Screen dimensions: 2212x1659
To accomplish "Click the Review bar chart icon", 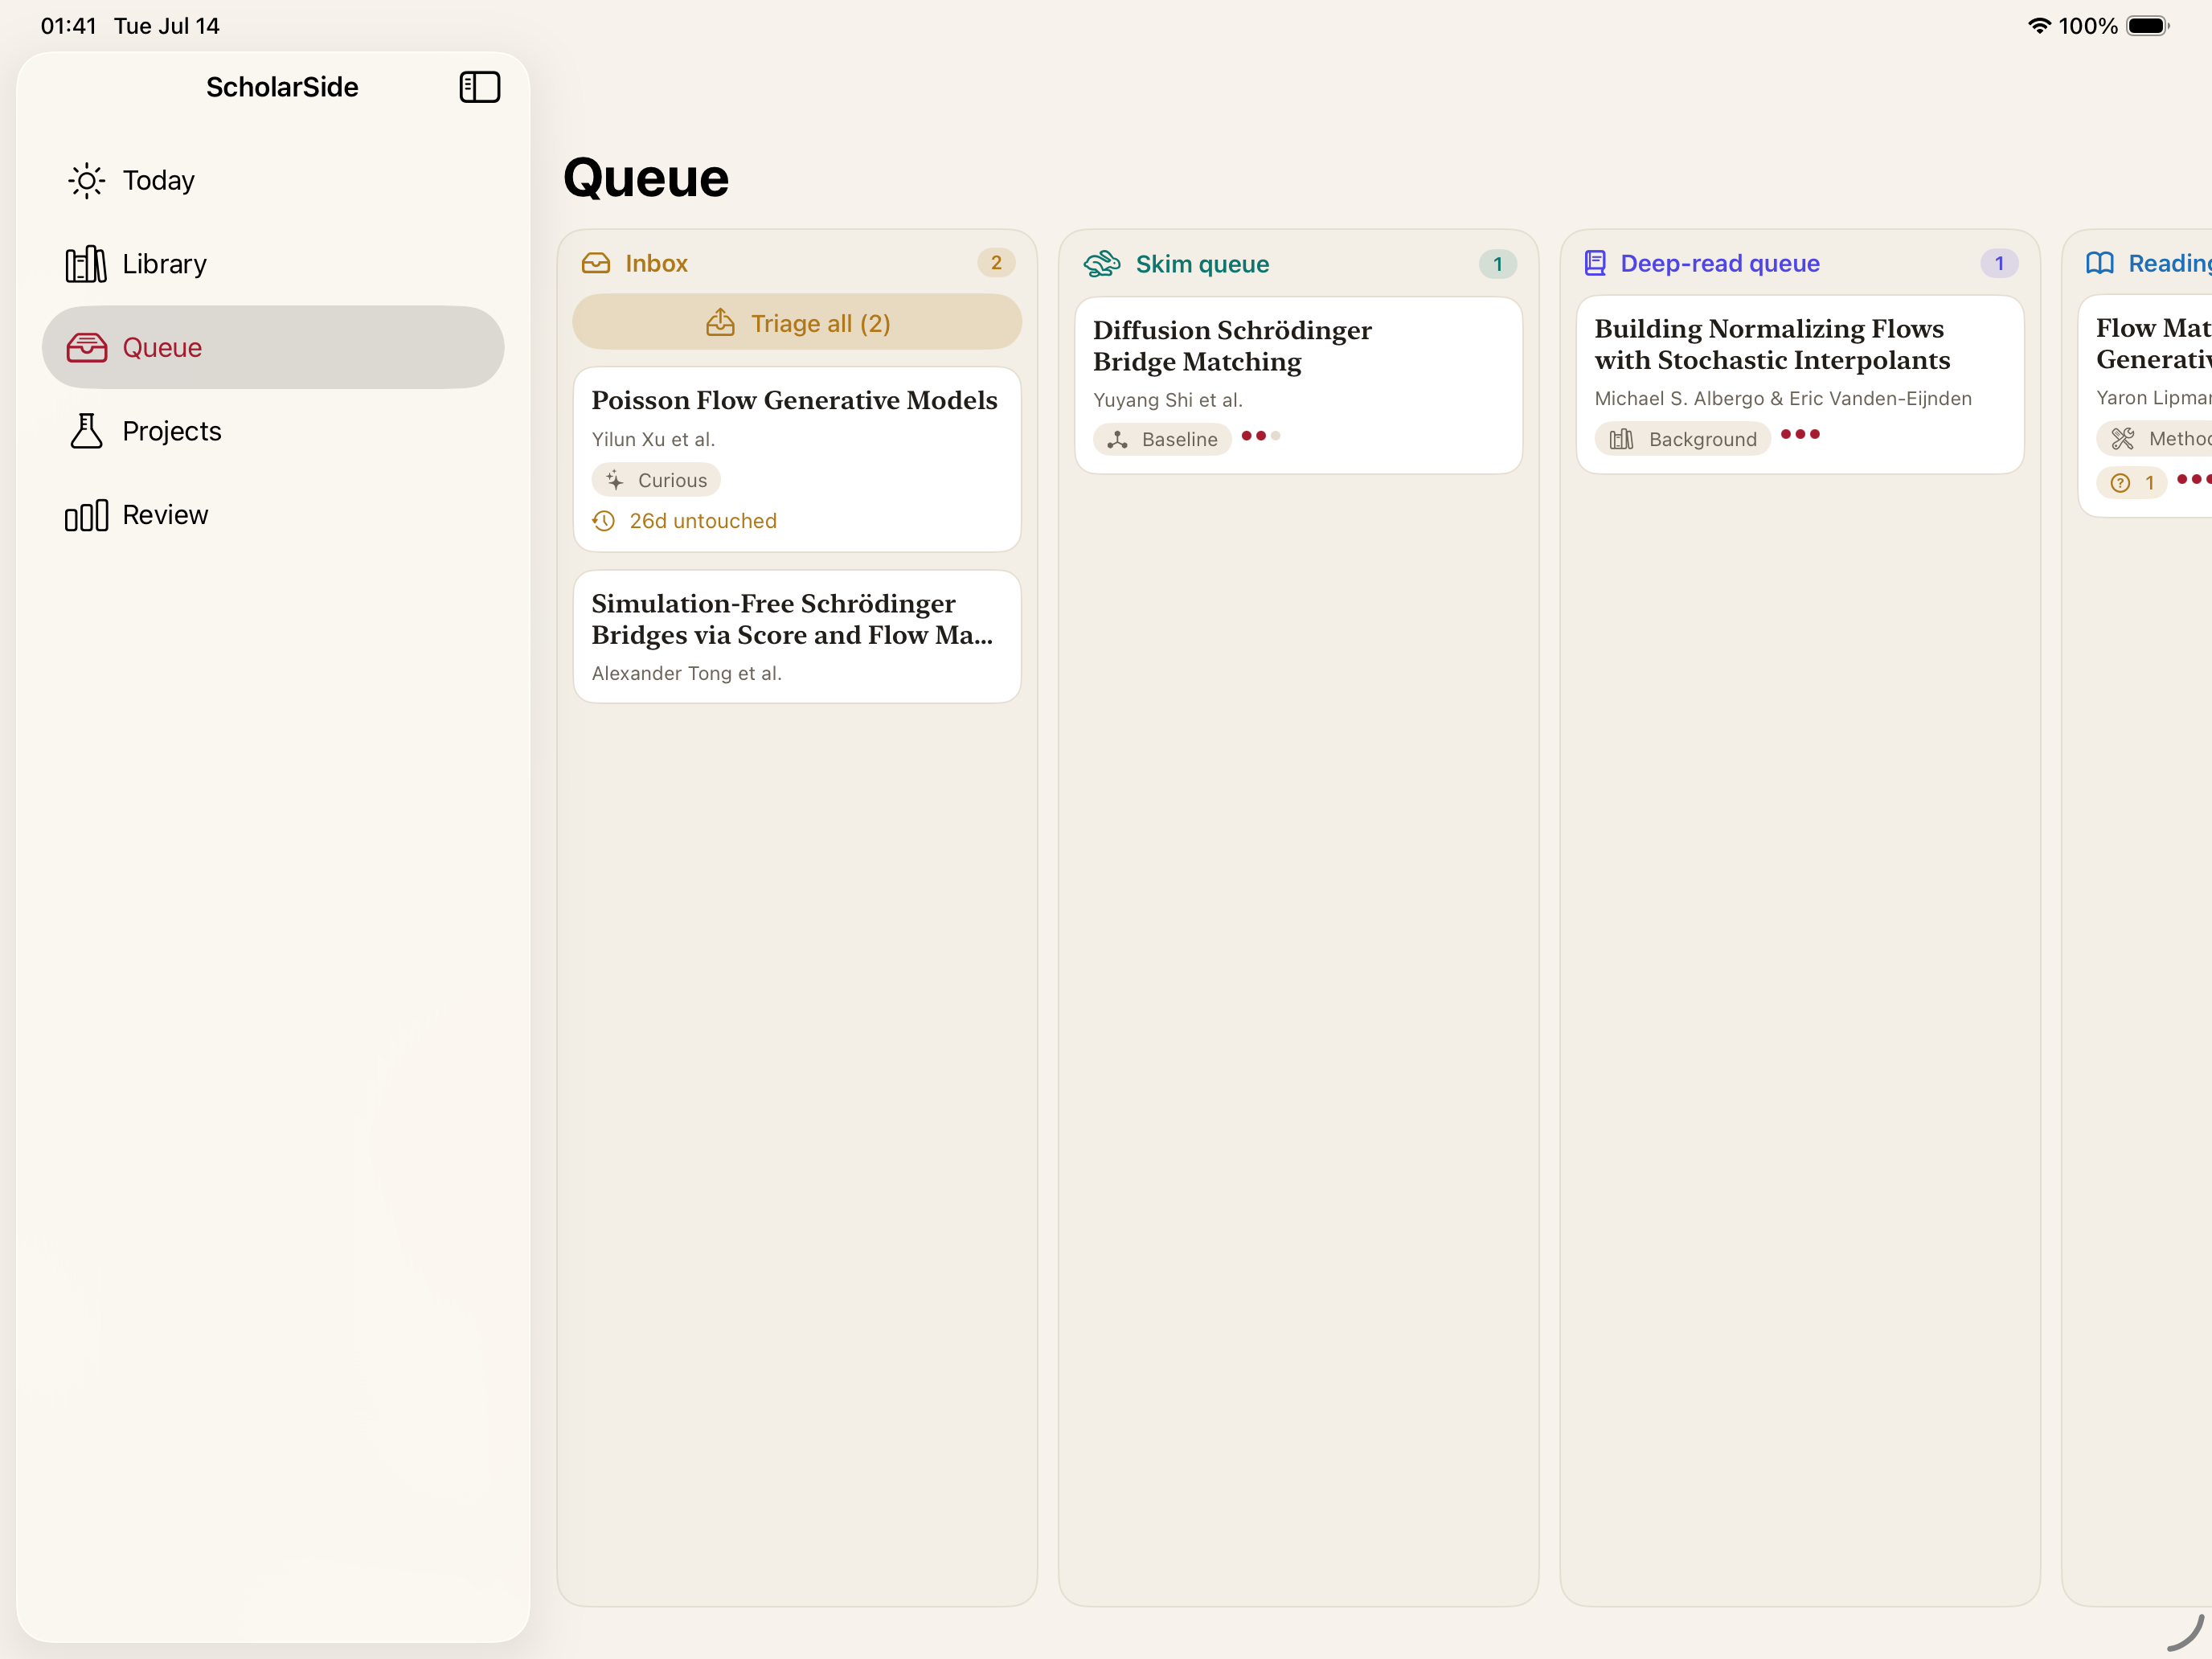I will 86,515.
